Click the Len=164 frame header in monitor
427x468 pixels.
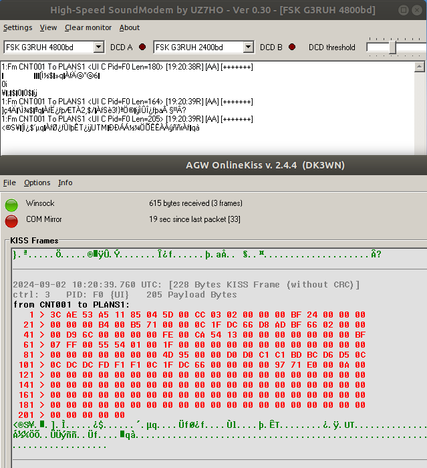127,102
